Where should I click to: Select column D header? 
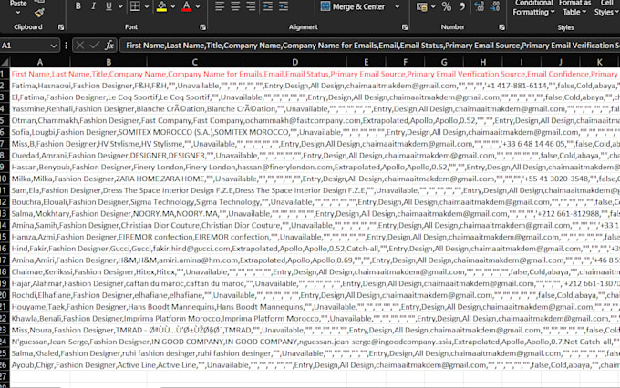pos(295,62)
